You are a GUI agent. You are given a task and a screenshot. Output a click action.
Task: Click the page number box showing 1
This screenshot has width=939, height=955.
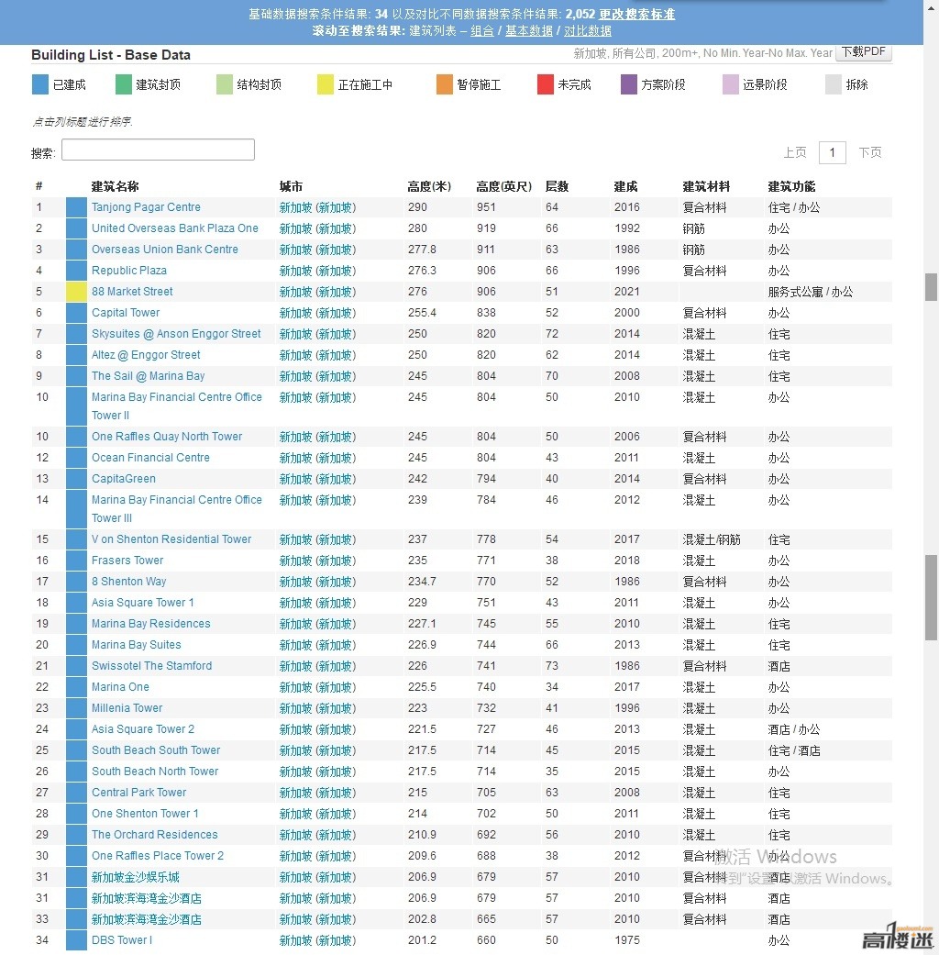[x=832, y=152]
